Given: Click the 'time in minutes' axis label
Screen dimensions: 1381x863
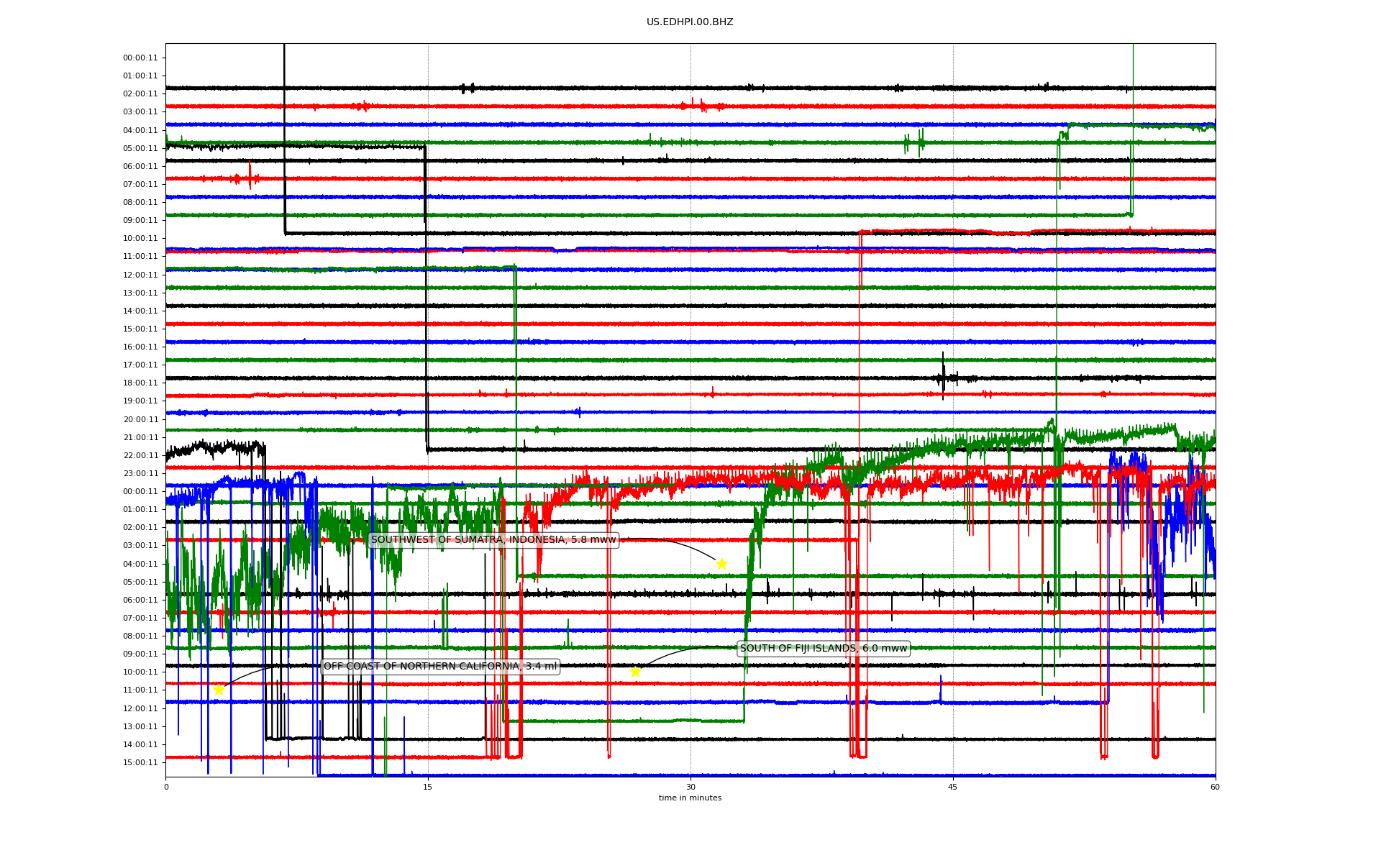Looking at the screenshot, I should [690, 798].
